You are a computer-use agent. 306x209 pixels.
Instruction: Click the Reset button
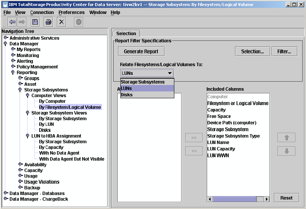click(286, 198)
